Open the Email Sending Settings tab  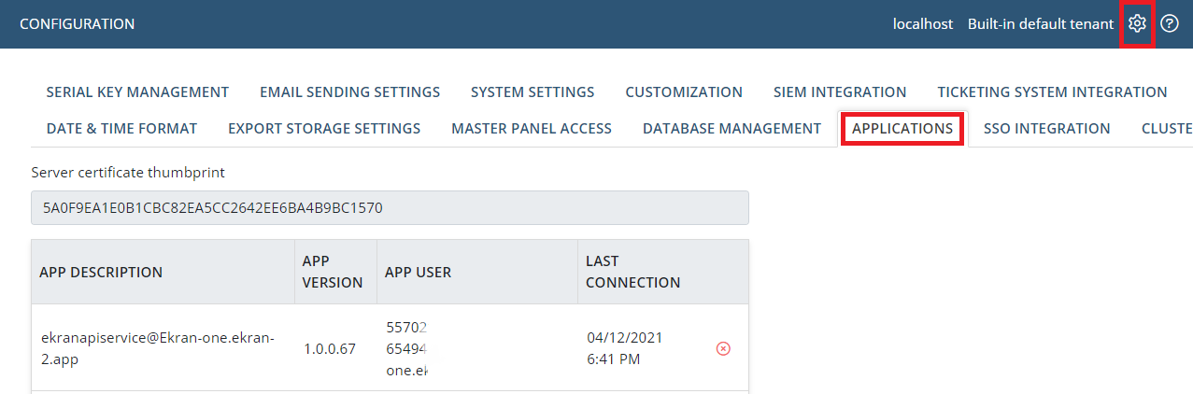(349, 91)
